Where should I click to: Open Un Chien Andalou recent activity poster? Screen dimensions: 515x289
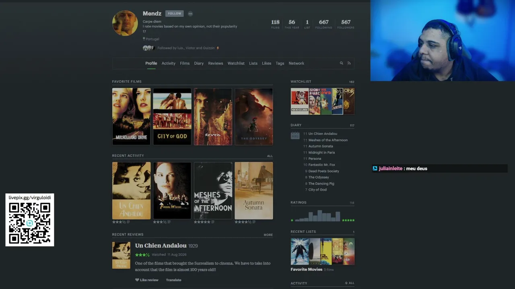(x=132, y=191)
